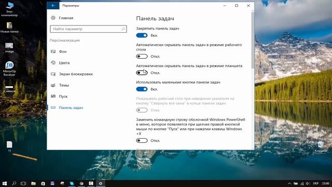Click the gear icon beside Главная
The image size is (332, 187).
tap(53, 18)
